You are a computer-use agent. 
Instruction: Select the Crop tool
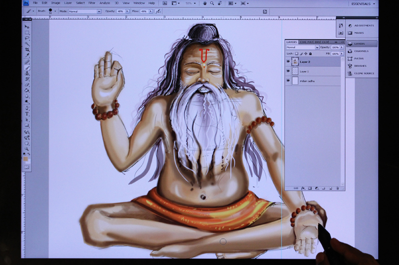27,50
